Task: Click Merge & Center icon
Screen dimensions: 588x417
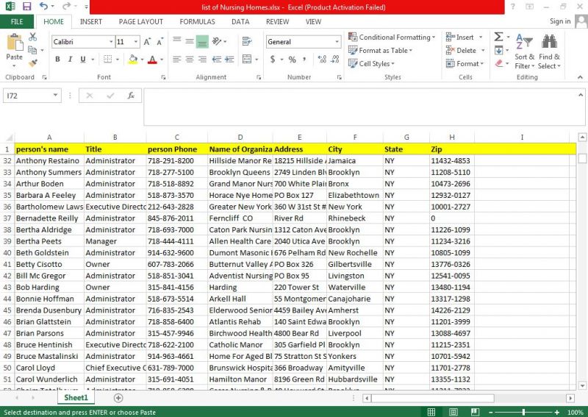Action: [x=247, y=59]
